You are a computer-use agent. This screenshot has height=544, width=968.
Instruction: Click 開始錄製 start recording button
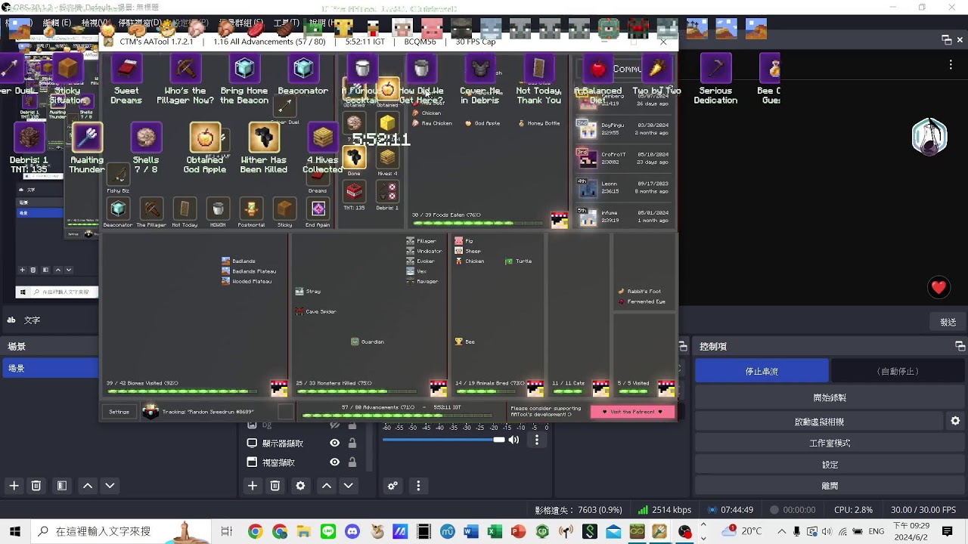tap(830, 397)
